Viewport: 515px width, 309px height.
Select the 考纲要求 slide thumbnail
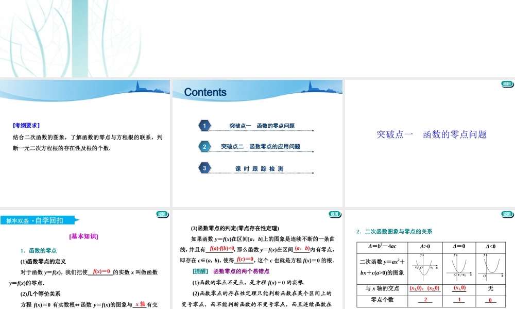pos(85,142)
